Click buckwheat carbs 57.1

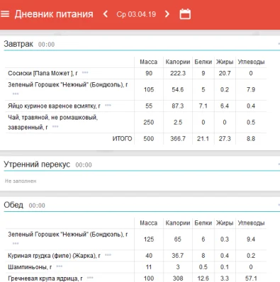(251, 278)
